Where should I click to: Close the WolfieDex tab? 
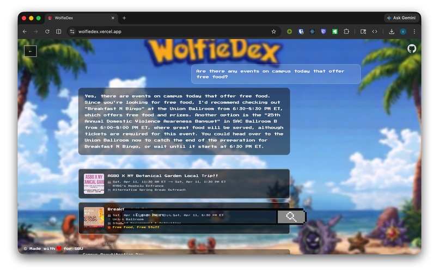113,18
